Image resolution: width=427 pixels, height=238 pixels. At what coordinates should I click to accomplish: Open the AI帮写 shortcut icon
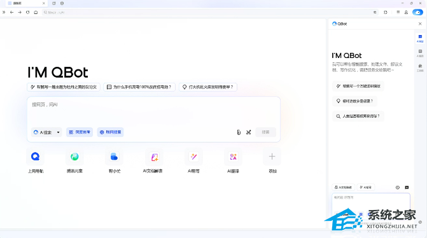pyautogui.click(x=193, y=157)
